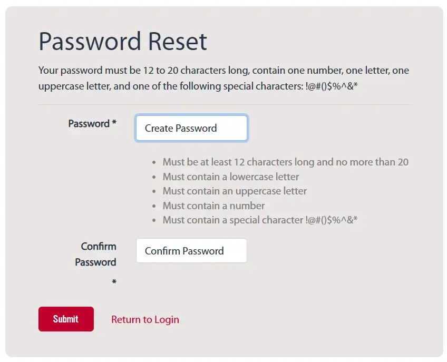
Task: Click the required asterisk beside the Password label
Action: tap(114, 123)
